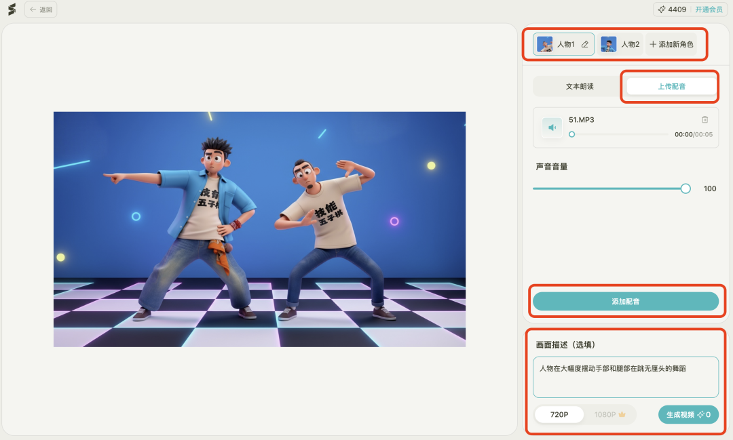Screen dimensions: 733x440
Task: Go back using the 返回 button
Action: coord(41,9)
